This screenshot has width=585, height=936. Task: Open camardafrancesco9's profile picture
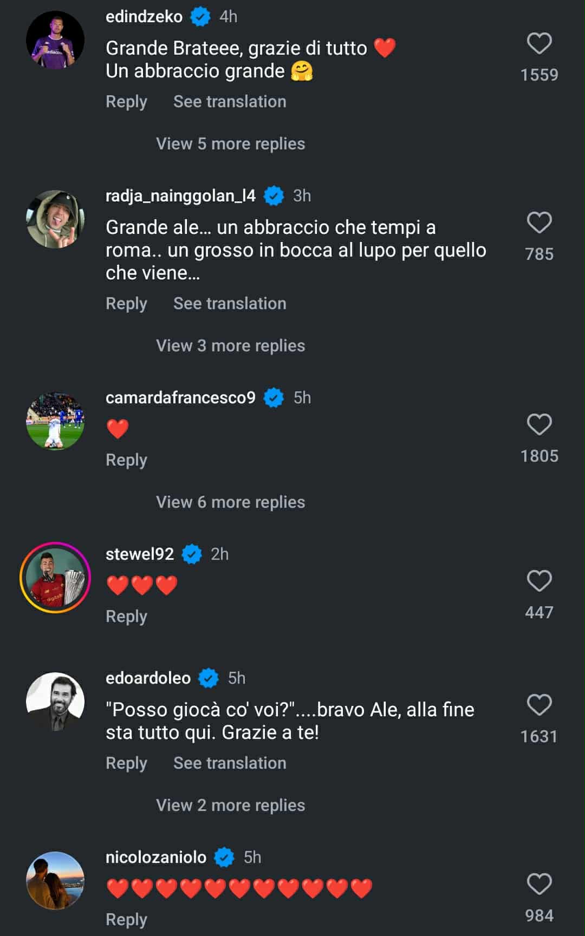[55, 421]
